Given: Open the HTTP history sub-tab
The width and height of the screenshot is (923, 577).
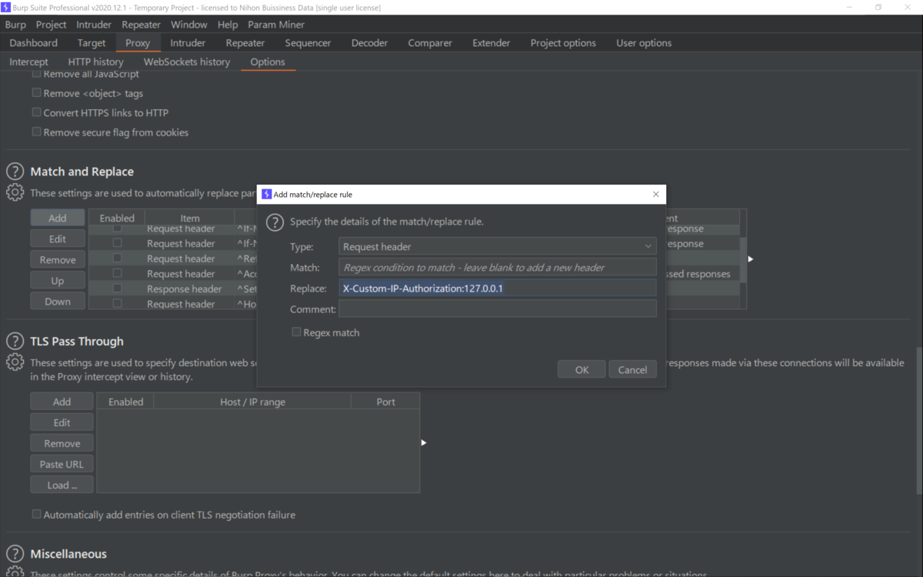Looking at the screenshot, I should (95, 62).
